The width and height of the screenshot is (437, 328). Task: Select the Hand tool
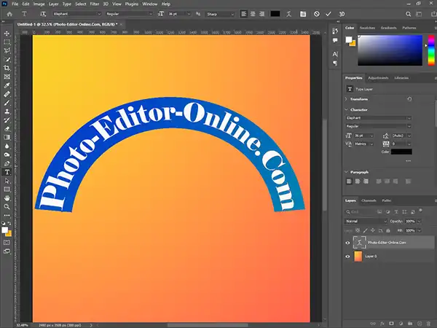click(x=7, y=198)
